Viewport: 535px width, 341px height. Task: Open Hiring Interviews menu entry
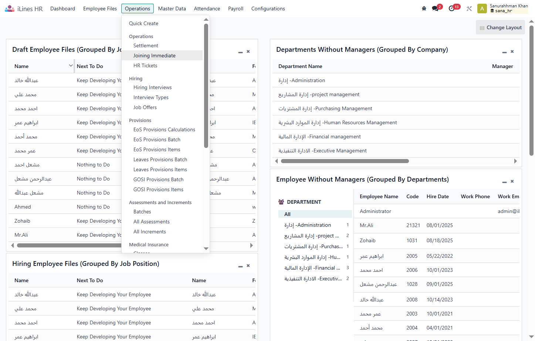[x=162, y=87]
